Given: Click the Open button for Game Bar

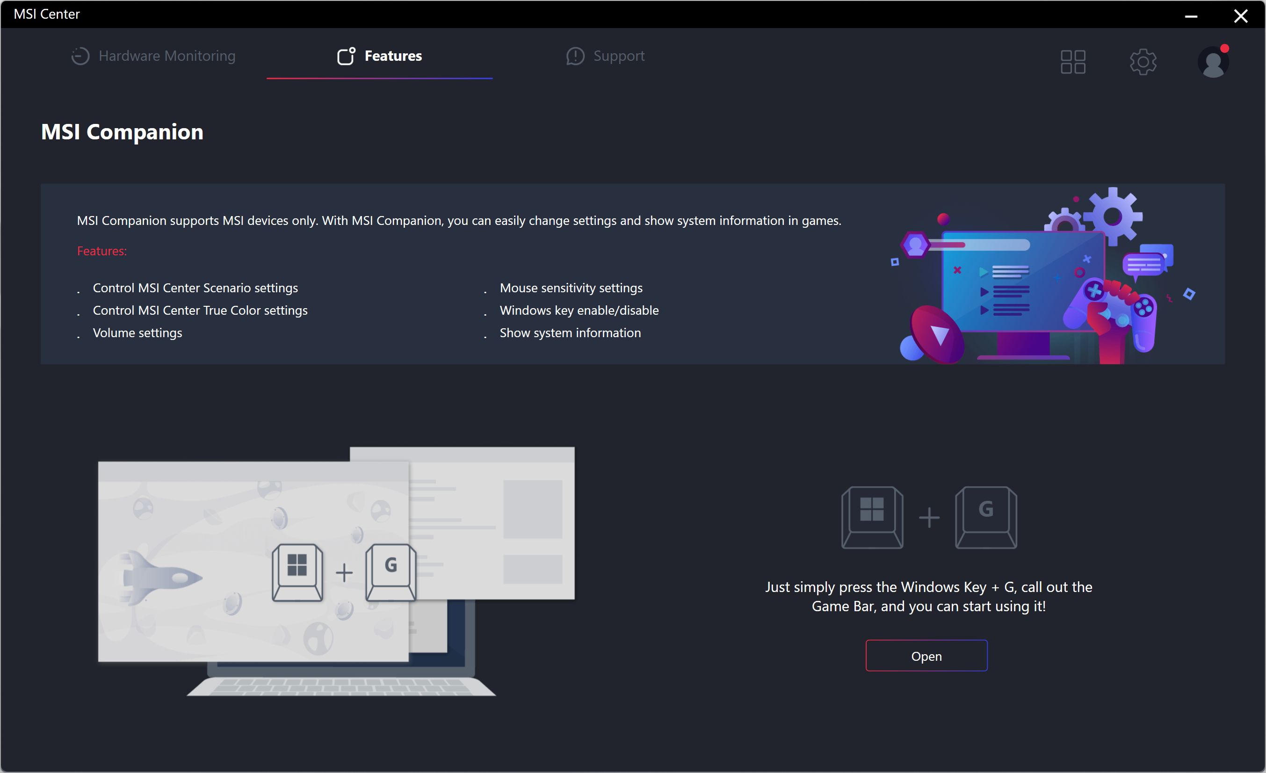Looking at the screenshot, I should [926, 657].
